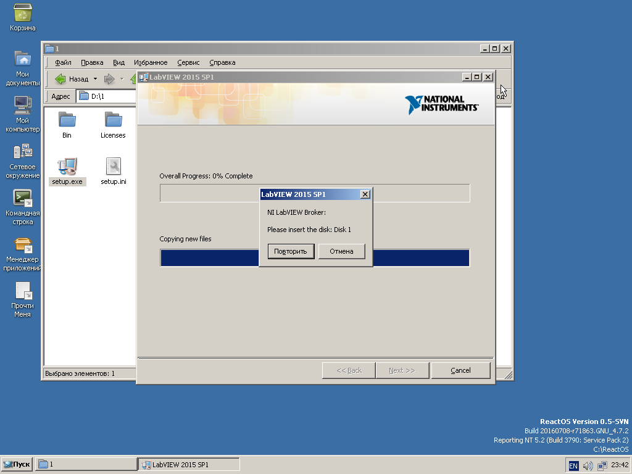The width and height of the screenshot is (632, 474).
Task: Select the Bin folder
Action: pos(67,120)
